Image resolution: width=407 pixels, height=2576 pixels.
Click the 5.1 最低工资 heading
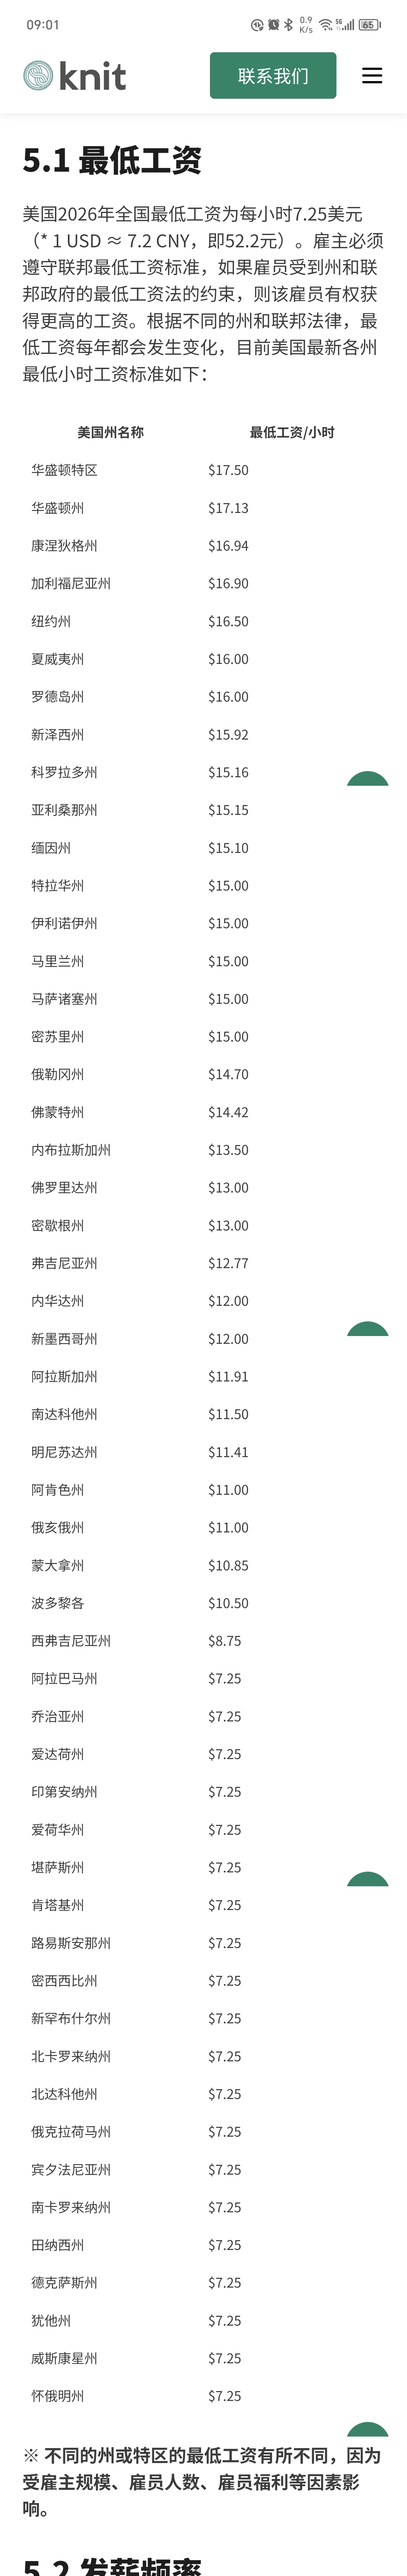(112, 160)
